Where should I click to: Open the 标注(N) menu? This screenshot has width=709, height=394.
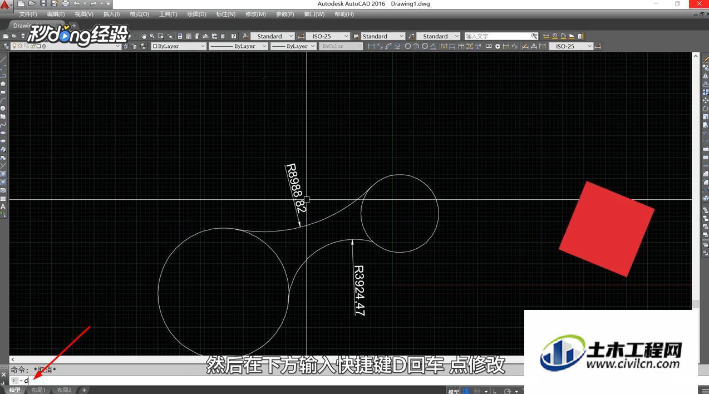[x=225, y=14]
